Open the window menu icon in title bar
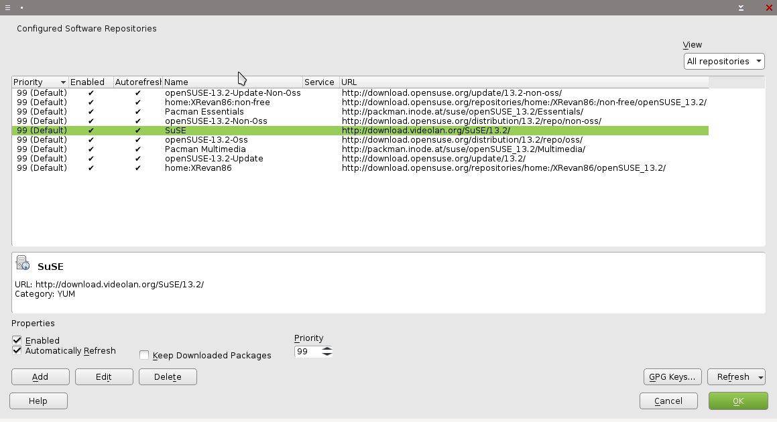The height and width of the screenshot is (422, 777). tap(7, 7)
